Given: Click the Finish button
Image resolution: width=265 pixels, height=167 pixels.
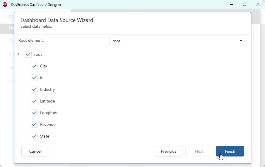Looking at the screenshot, I should click(x=230, y=151).
